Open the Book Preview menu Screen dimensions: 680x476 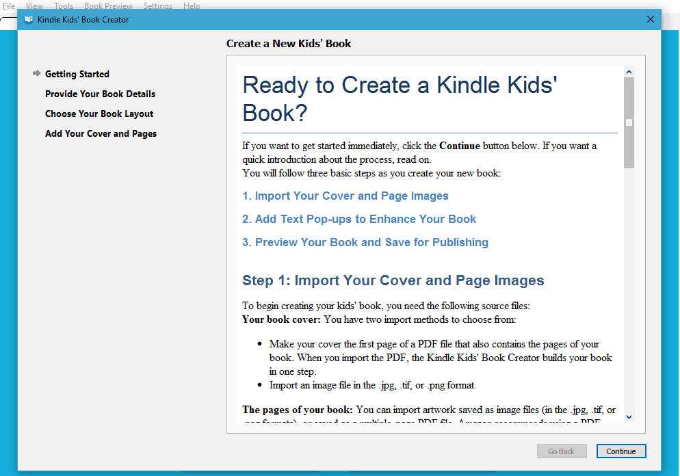pos(108,5)
